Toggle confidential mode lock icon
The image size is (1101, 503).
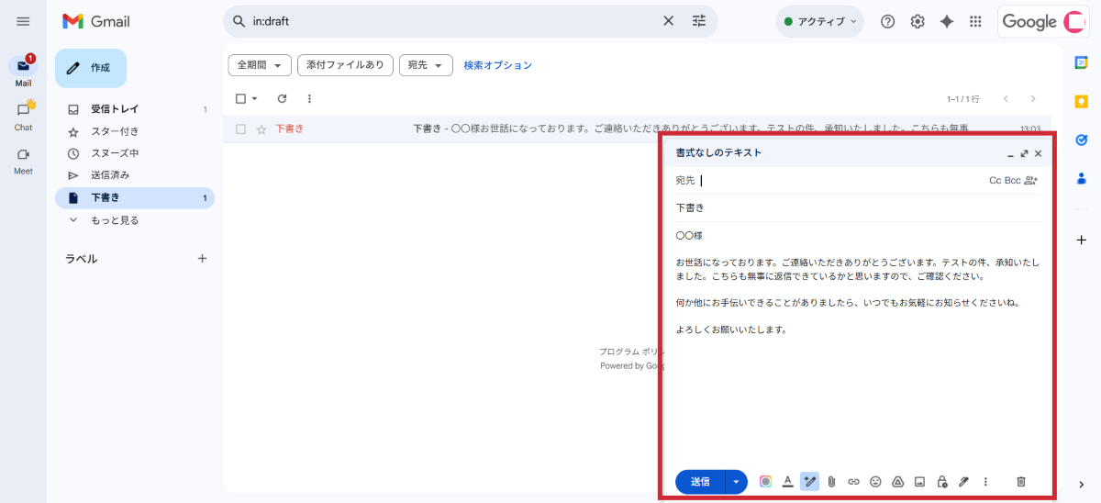[941, 482]
